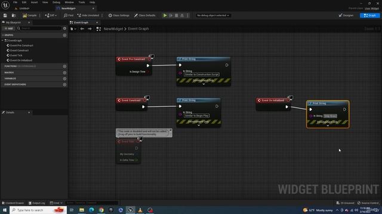This screenshot has height=214, width=382.
Task: Click the My Blueprint search field
Action: coord(39,29)
